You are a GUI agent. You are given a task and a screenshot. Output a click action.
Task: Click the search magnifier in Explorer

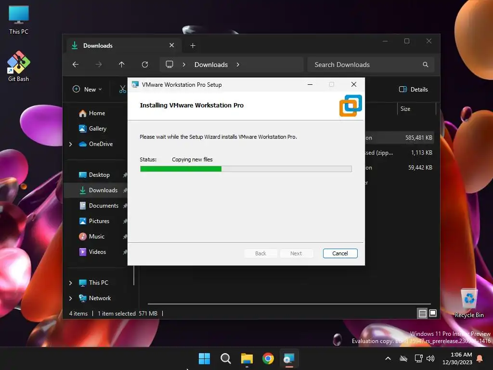(x=426, y=65)
